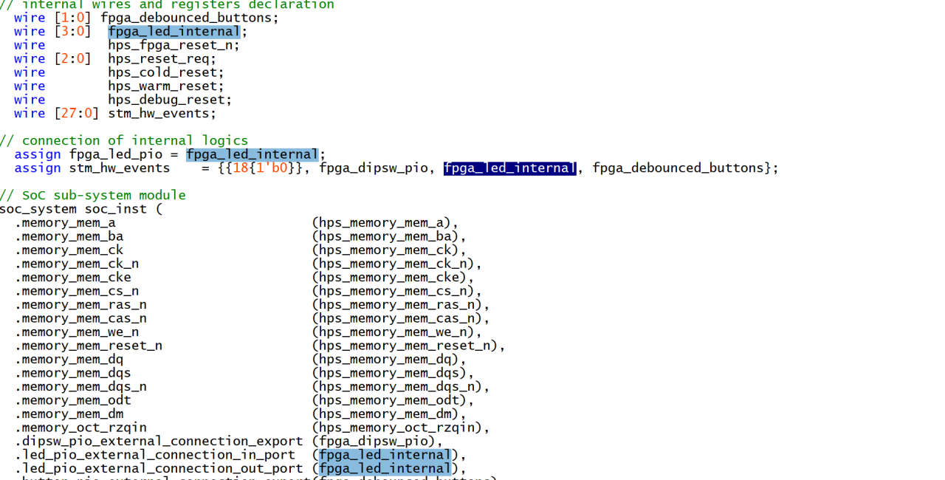This screenshot has height=480, width=945.
Task: Click the "SoC sub-system module" comment
Action: coord(103,196)
